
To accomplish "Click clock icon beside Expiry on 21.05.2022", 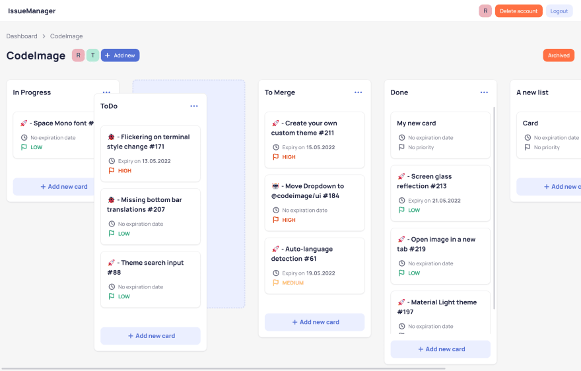I will coord(401,201).
